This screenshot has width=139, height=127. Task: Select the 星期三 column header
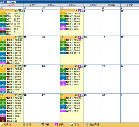(x=72, y=5)
